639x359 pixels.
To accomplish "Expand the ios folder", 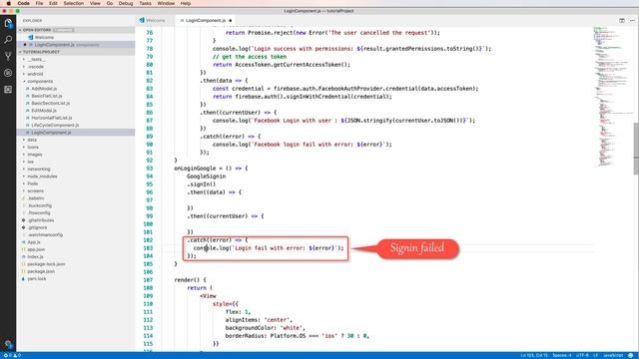I will 24,162.
